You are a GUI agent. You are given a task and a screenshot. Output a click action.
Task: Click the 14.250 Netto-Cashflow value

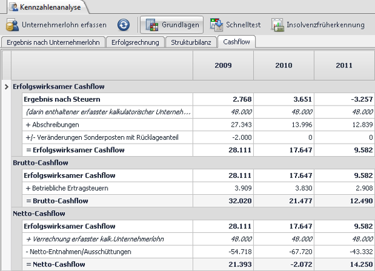(361, 264)
